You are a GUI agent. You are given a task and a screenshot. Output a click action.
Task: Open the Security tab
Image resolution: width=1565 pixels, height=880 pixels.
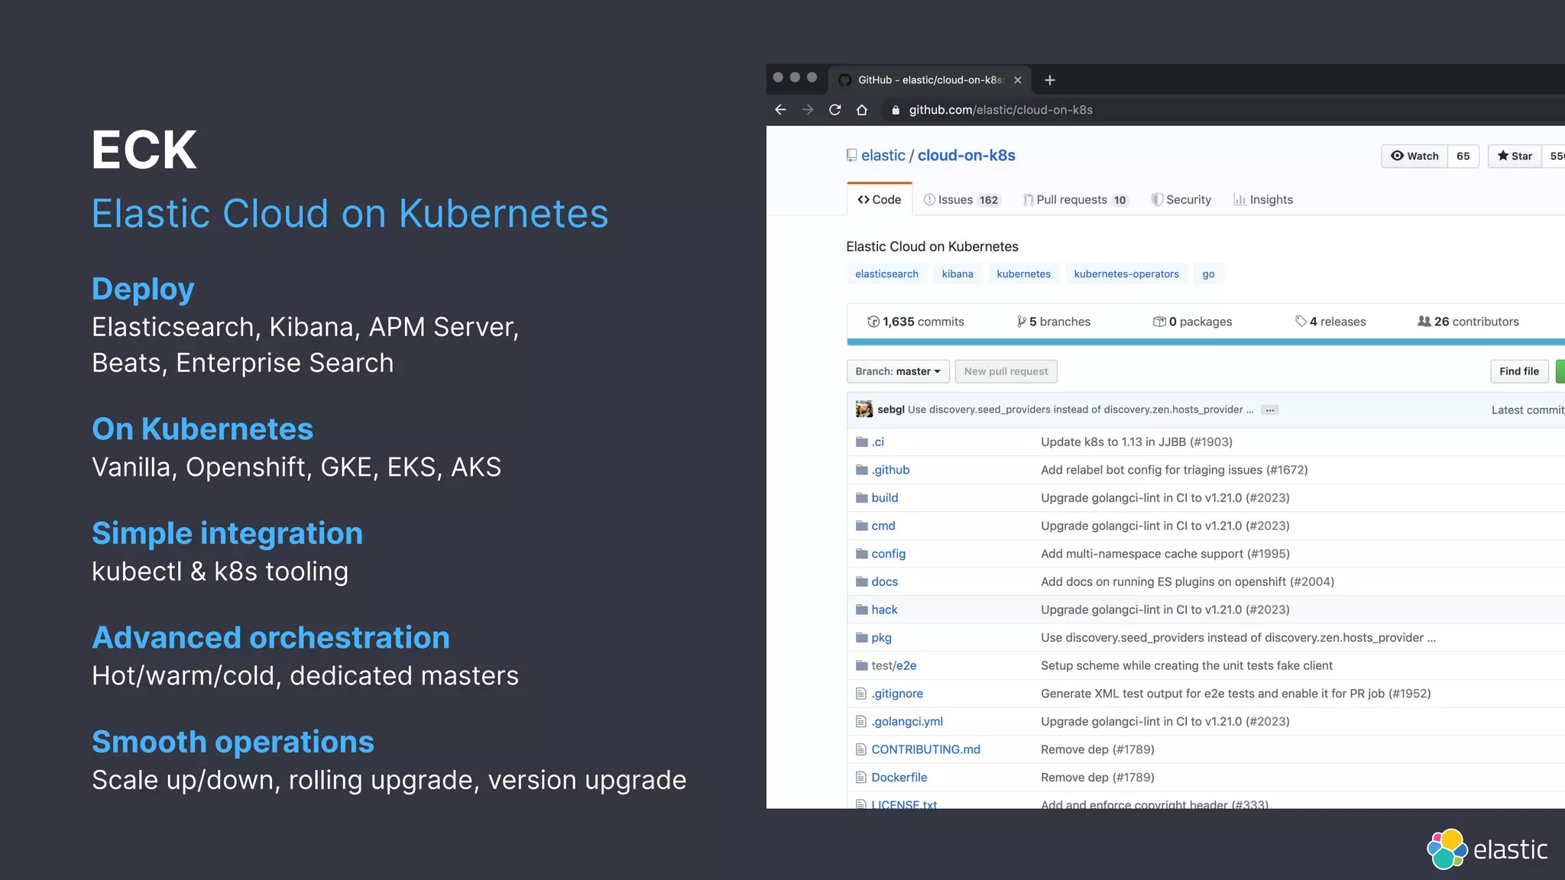pos(1181,199)
